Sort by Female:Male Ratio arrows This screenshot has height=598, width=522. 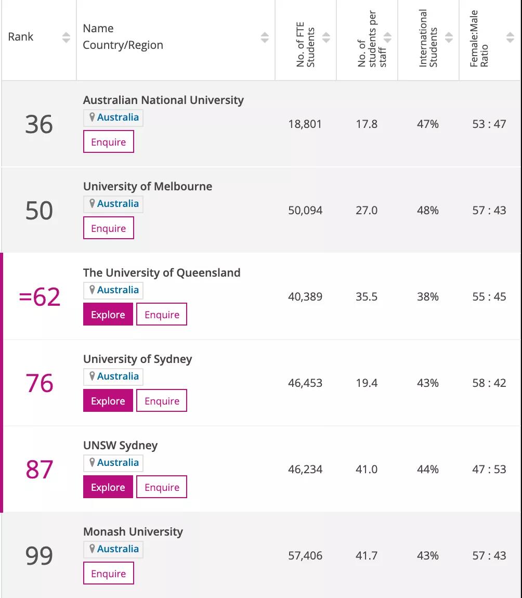click(x=510, y=37)
